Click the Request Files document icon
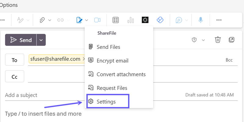The height and width of the screenshot is (122, 244). coord(91,88)
